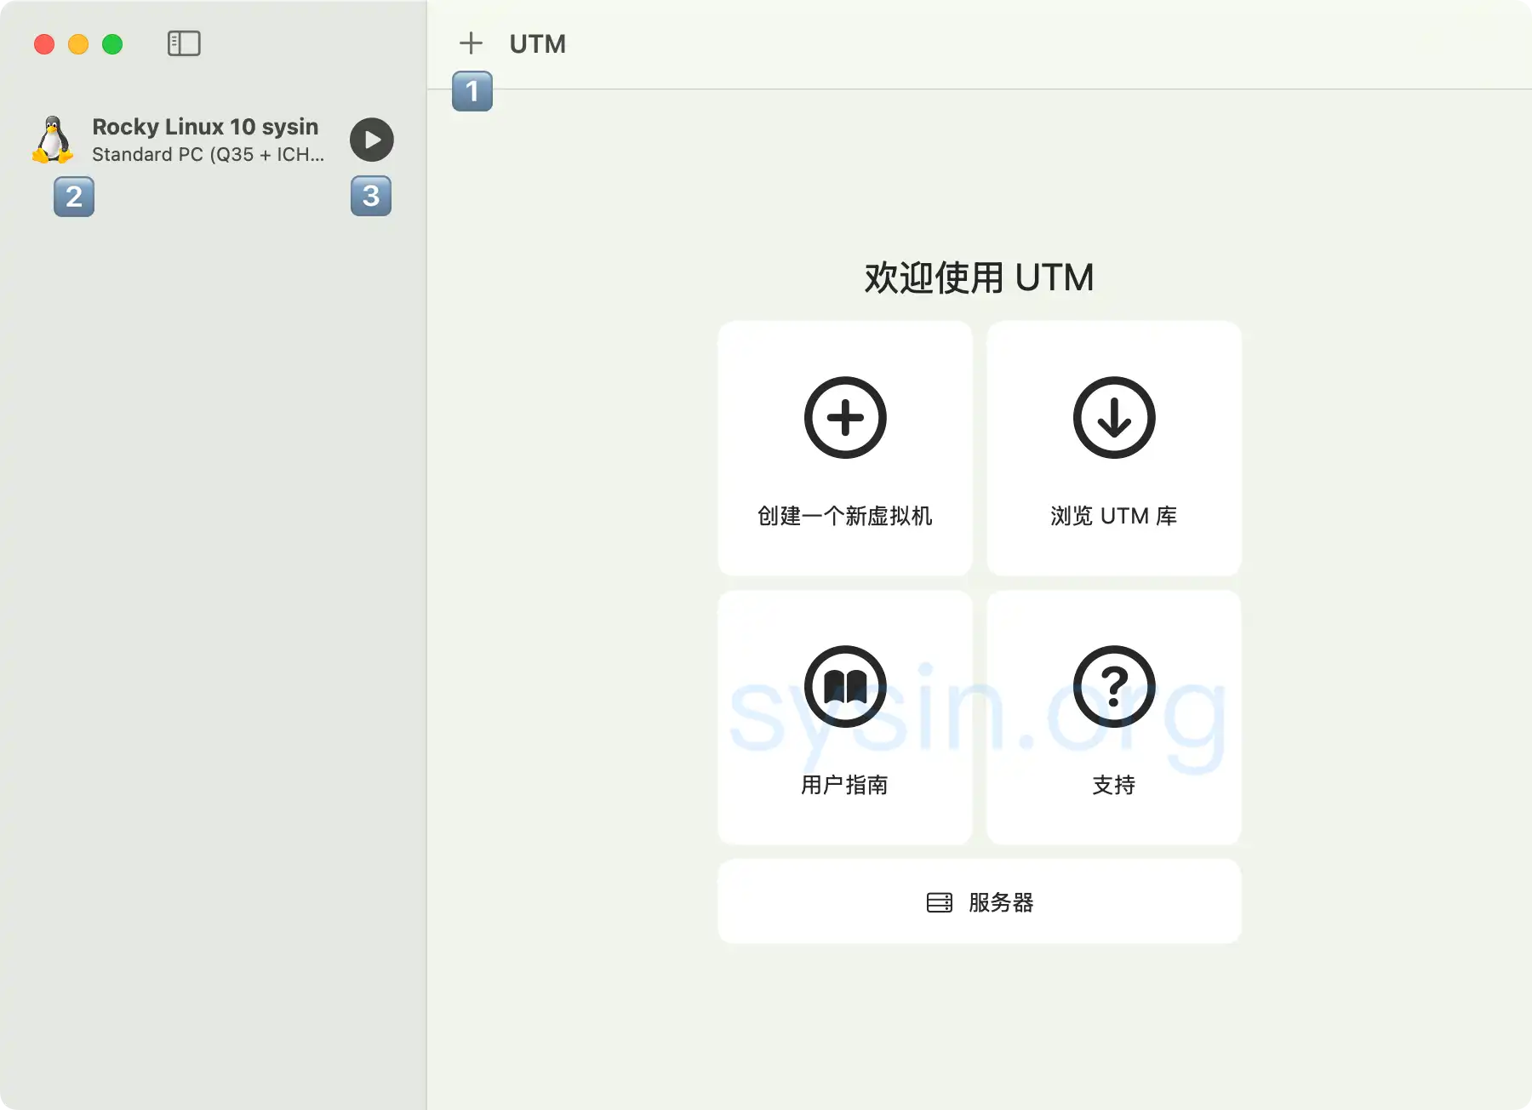Click the server rack icon
Viewport: 1532px width, 1110px height.
coord(940,902)
